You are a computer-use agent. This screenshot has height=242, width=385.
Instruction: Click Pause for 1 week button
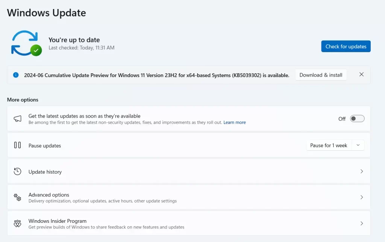coord(329,145)
